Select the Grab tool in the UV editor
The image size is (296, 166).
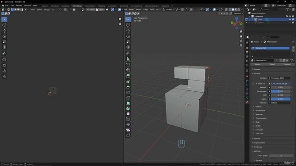(x=4, y=65)
